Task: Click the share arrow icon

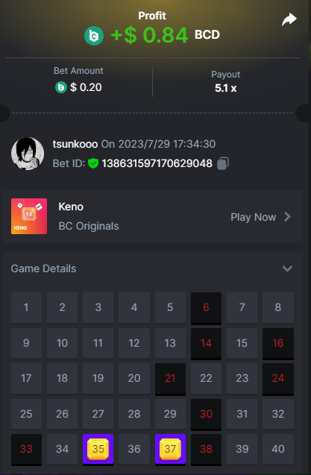Action: pos(289,19)
